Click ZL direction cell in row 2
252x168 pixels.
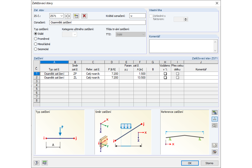coord(75,78)
